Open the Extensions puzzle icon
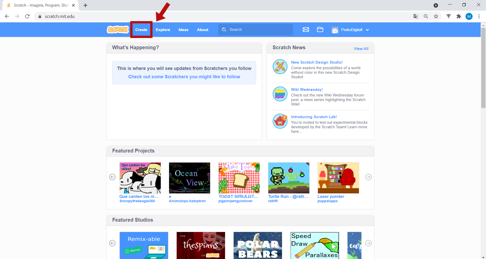The width and height of the screenshot is (486, 259). click(x=459, y=16)
